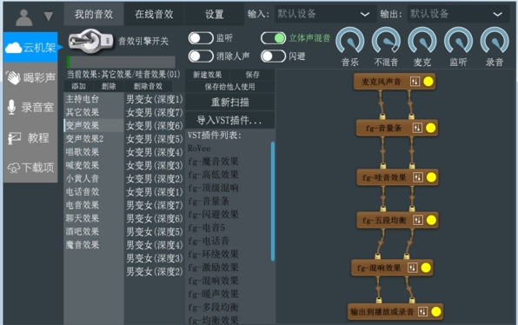Toggle the 消除人声 vocal removal switch
The image size is (518, 325).
pos(201,56)
